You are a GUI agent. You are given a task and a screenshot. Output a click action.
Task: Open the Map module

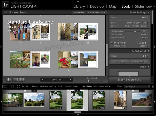(x=112, y=7)
